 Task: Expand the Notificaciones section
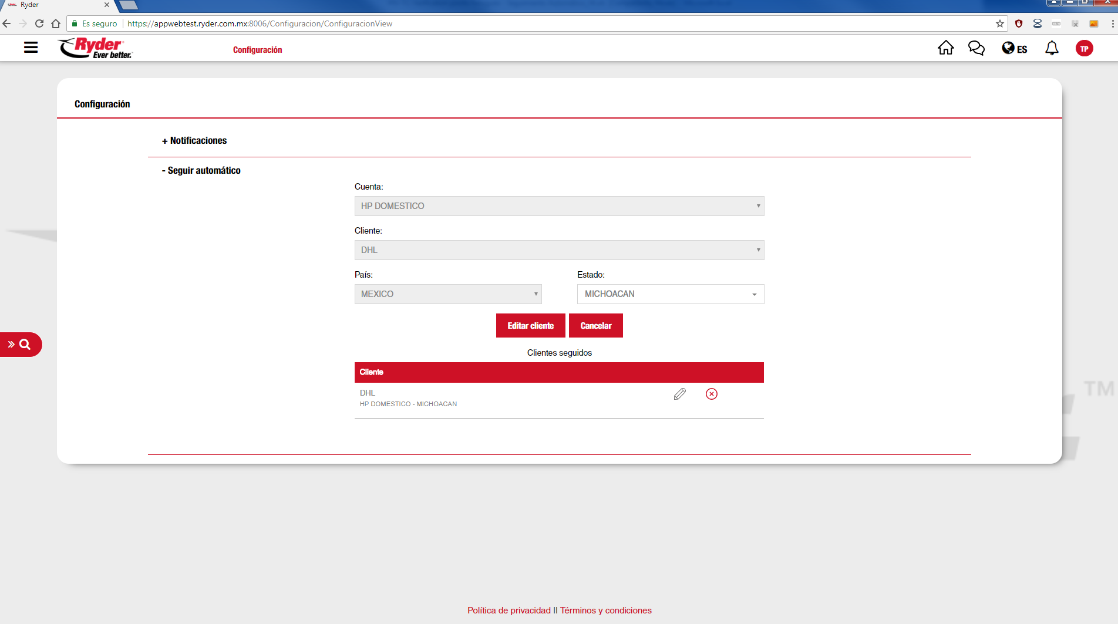[194, 141]
